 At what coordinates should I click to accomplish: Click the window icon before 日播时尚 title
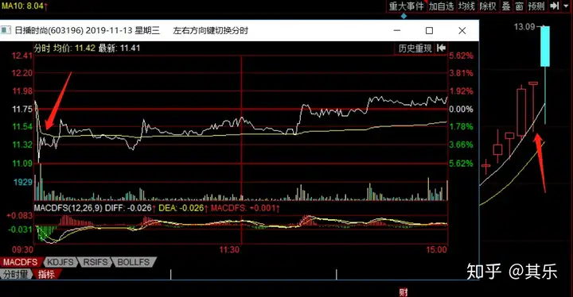[x=6, y=30]
